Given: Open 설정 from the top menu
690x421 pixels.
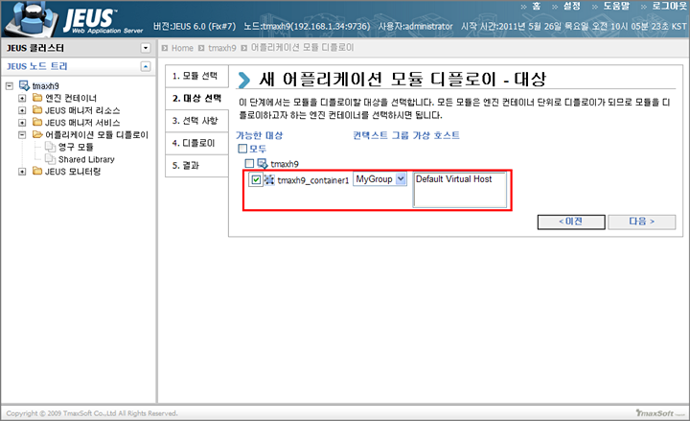Looking at the screenshot, I should (x=572, y=6).
